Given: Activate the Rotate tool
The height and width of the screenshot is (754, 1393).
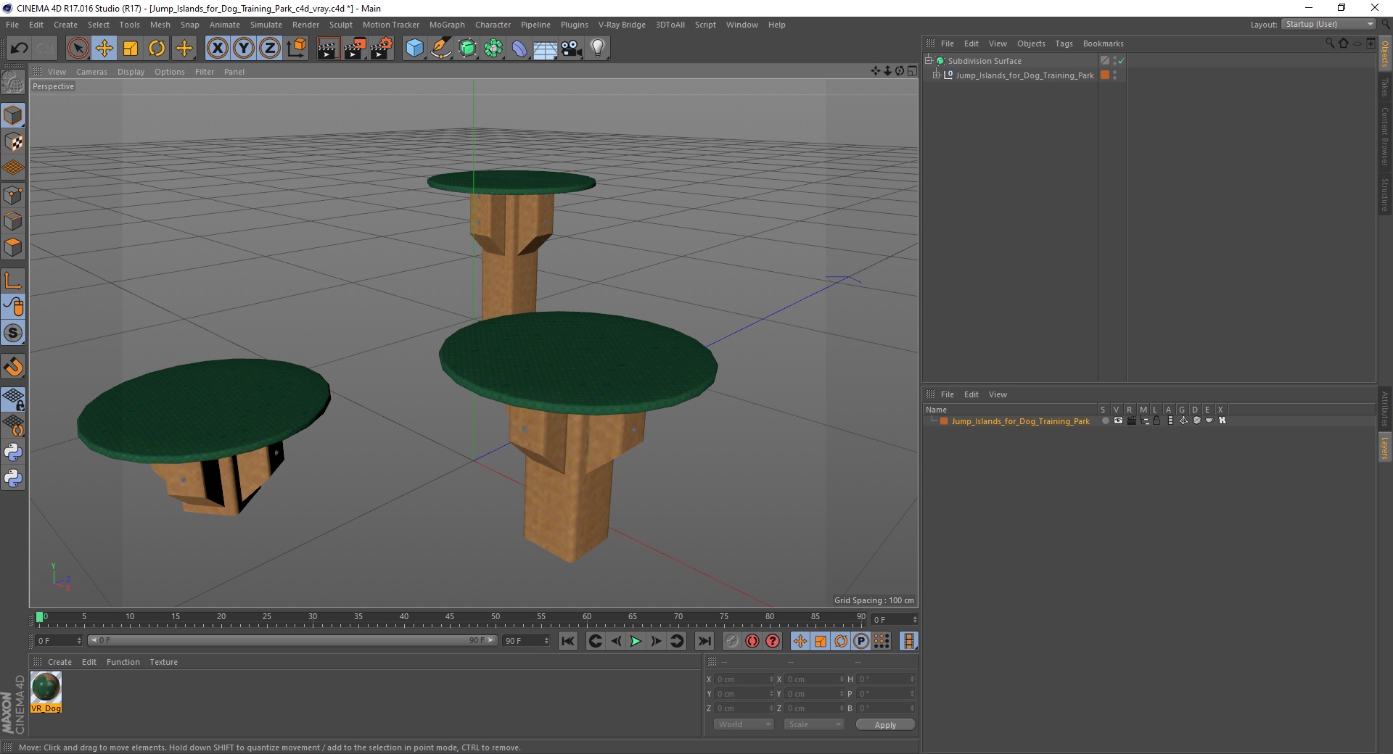Looking at the screenshot, I should click(x=157, y=49).
